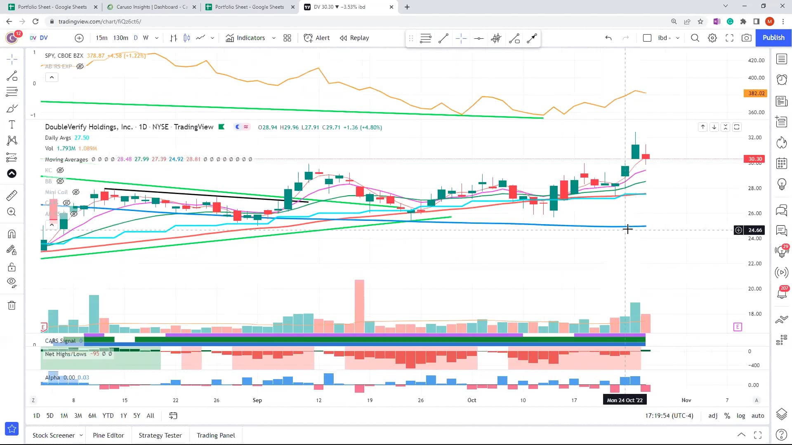Select the Text drawing tool

12,124
